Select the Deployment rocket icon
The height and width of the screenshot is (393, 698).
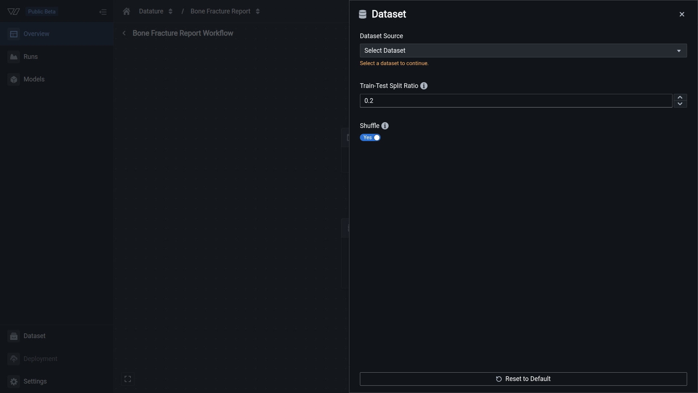pos(14,359)
